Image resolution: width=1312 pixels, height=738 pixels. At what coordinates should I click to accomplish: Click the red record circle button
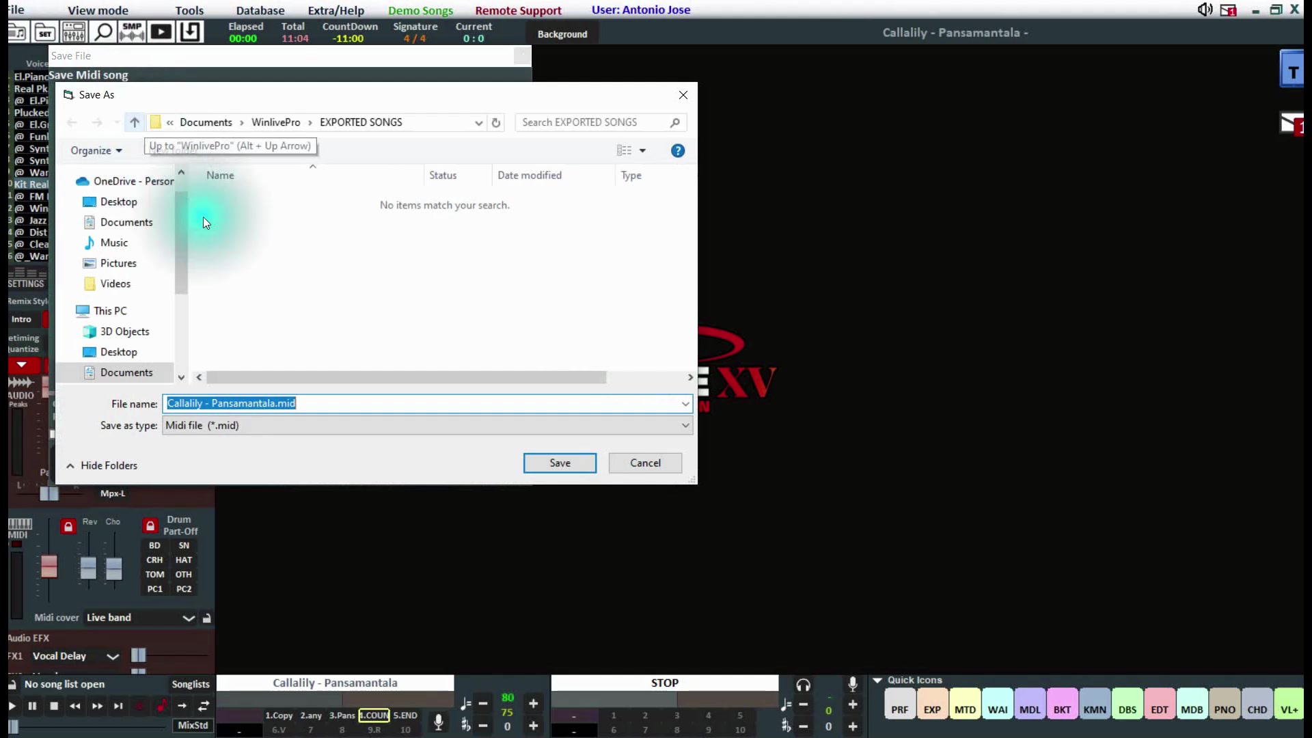139,707
